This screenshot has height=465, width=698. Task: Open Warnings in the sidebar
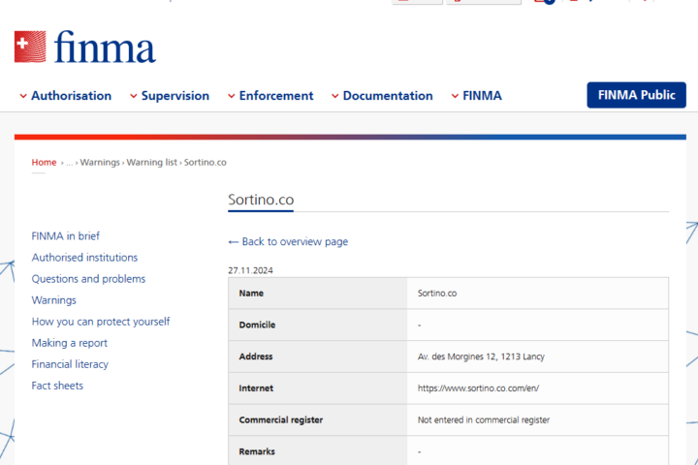[54, 300]
